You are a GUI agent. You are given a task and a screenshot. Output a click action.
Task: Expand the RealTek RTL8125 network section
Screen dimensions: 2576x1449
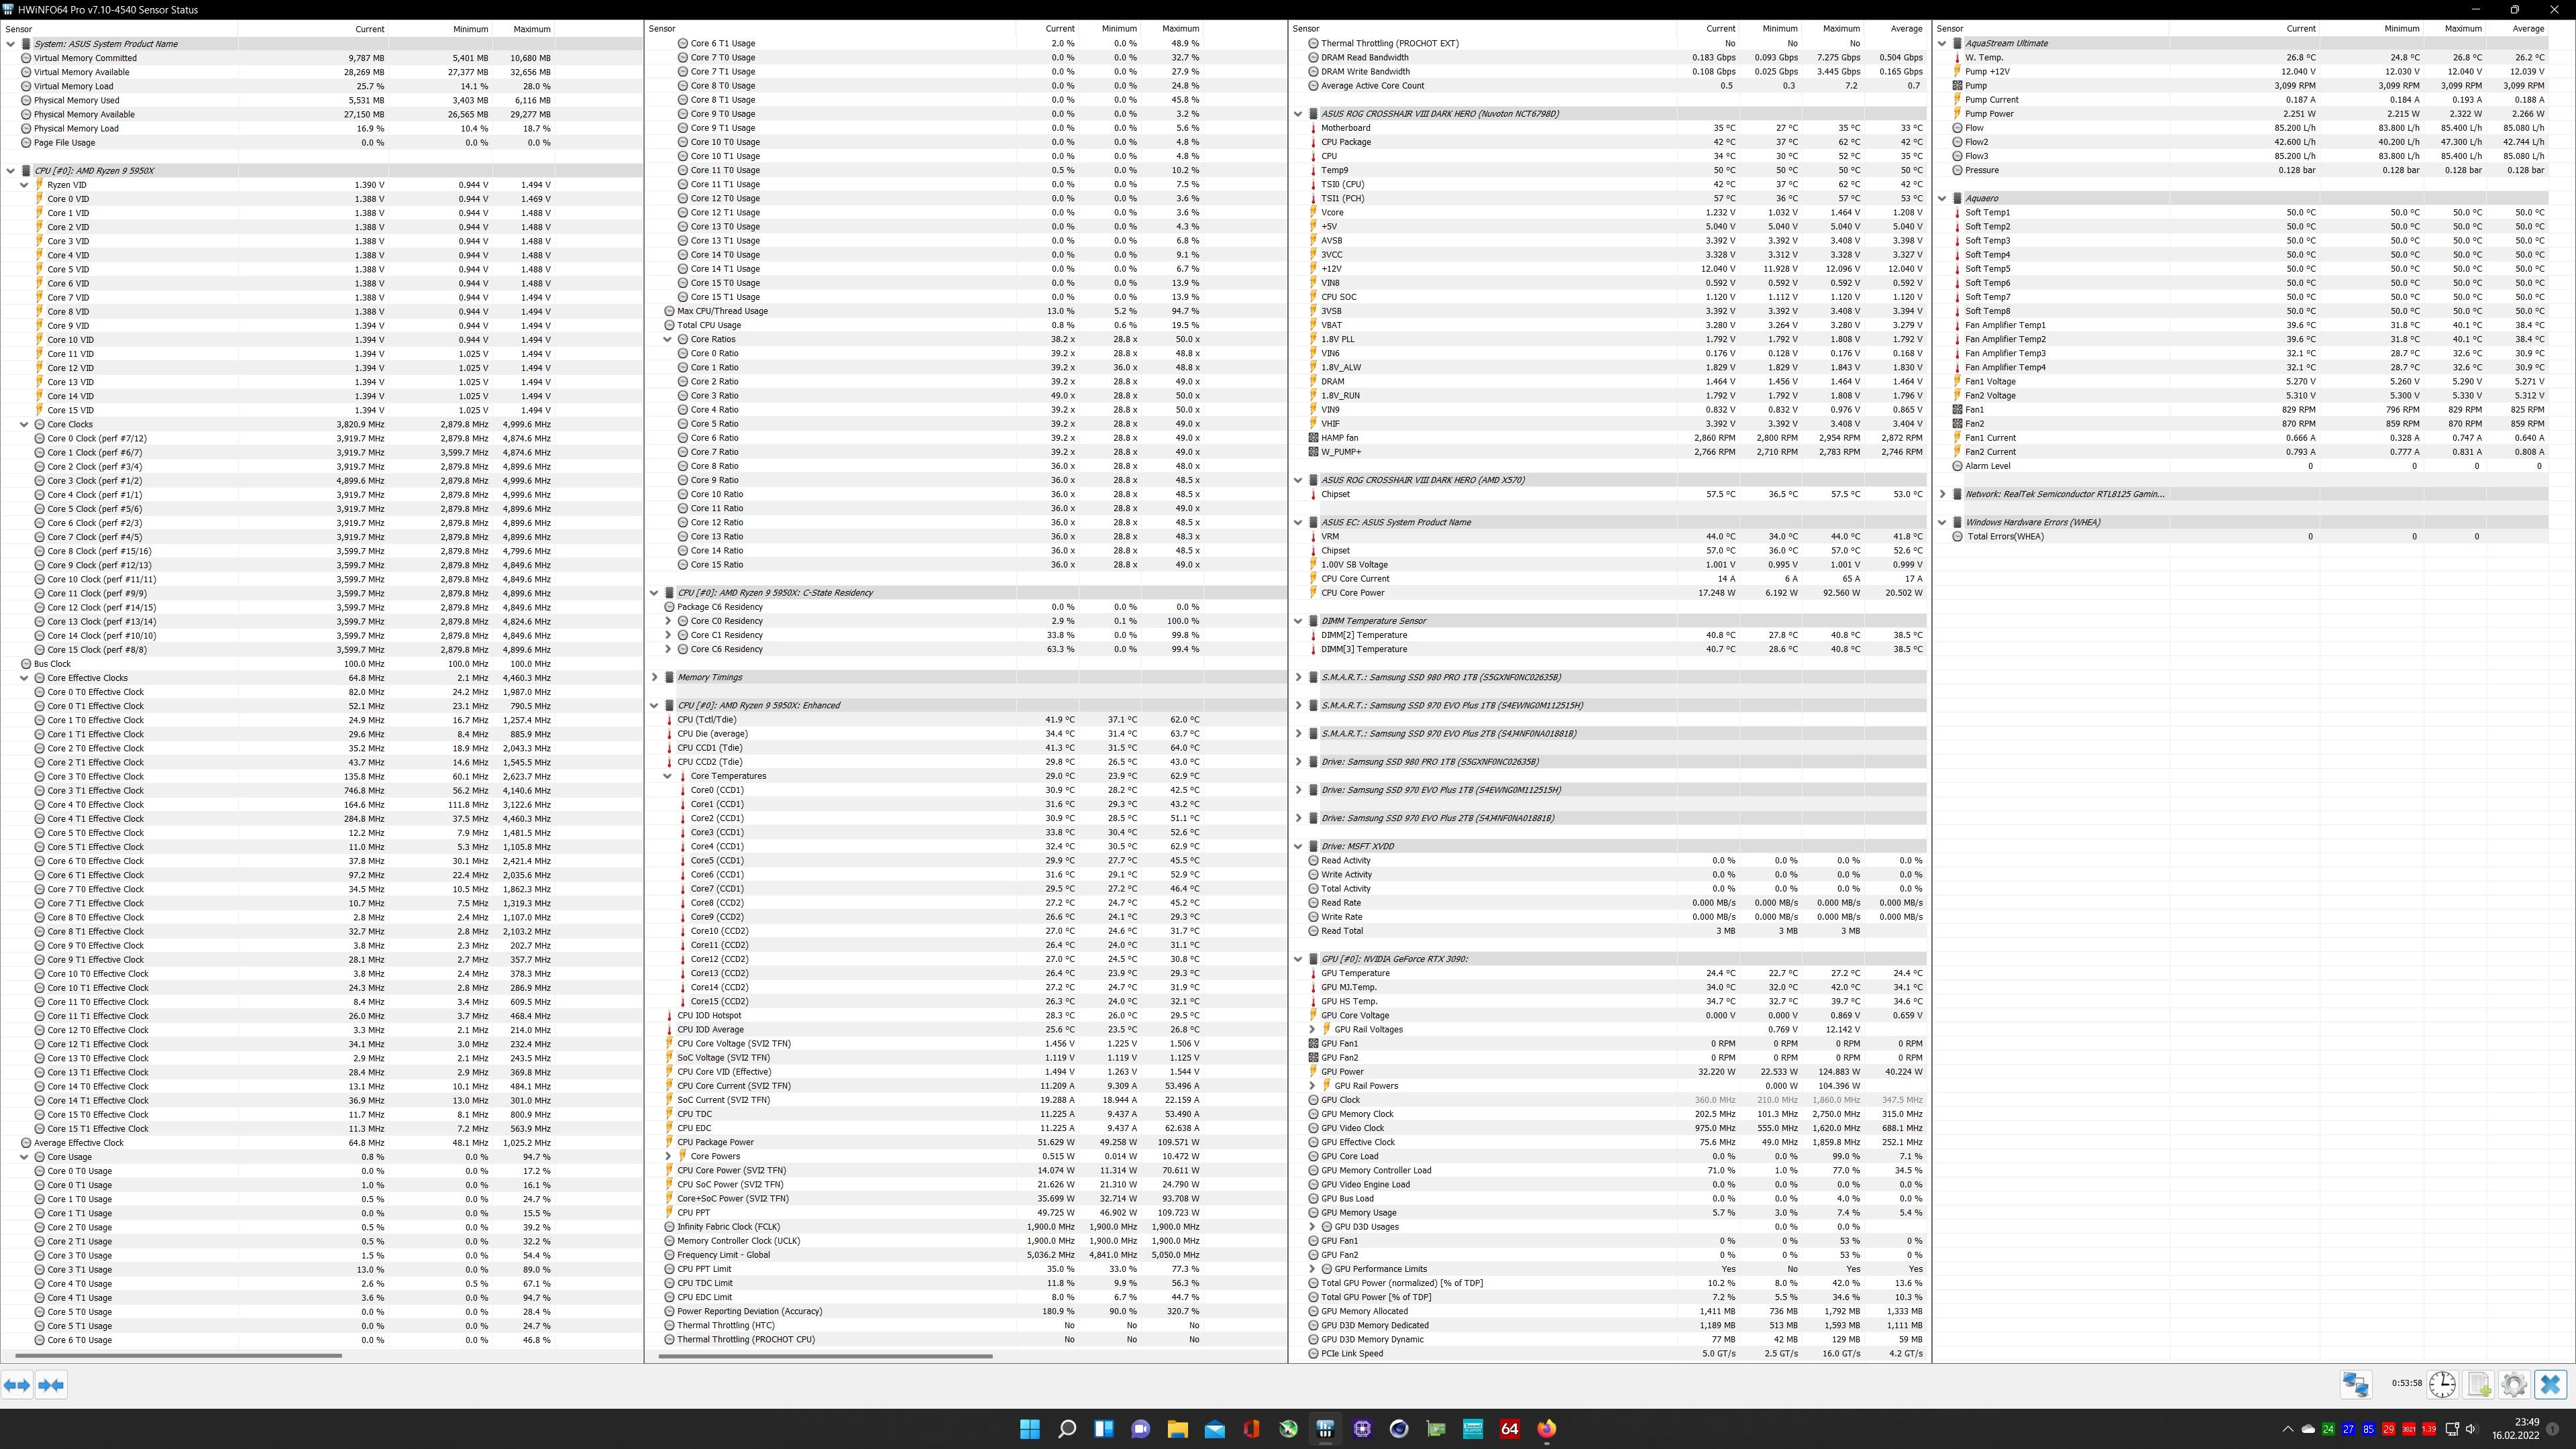point(1942,494)
